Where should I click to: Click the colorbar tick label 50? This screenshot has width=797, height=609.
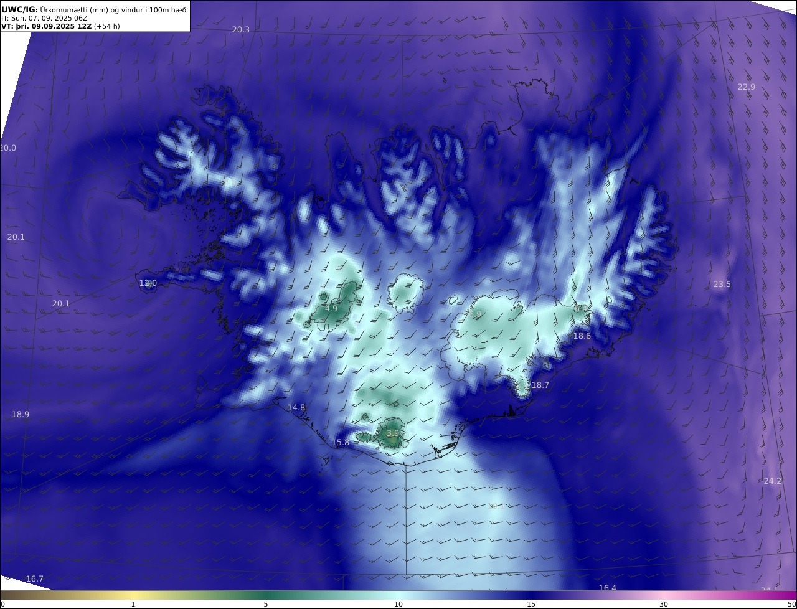click(x=791, y=604)
